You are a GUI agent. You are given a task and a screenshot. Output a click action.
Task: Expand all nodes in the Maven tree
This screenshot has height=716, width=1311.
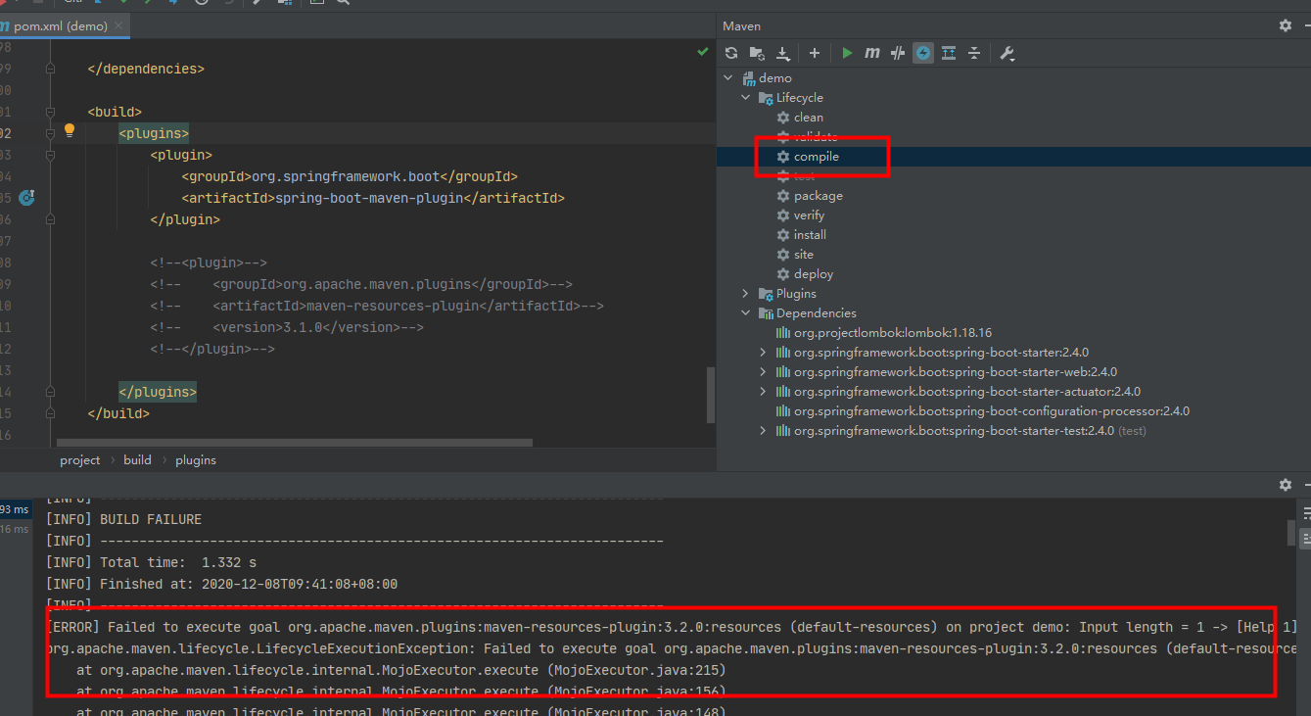(x=948, y=52)
